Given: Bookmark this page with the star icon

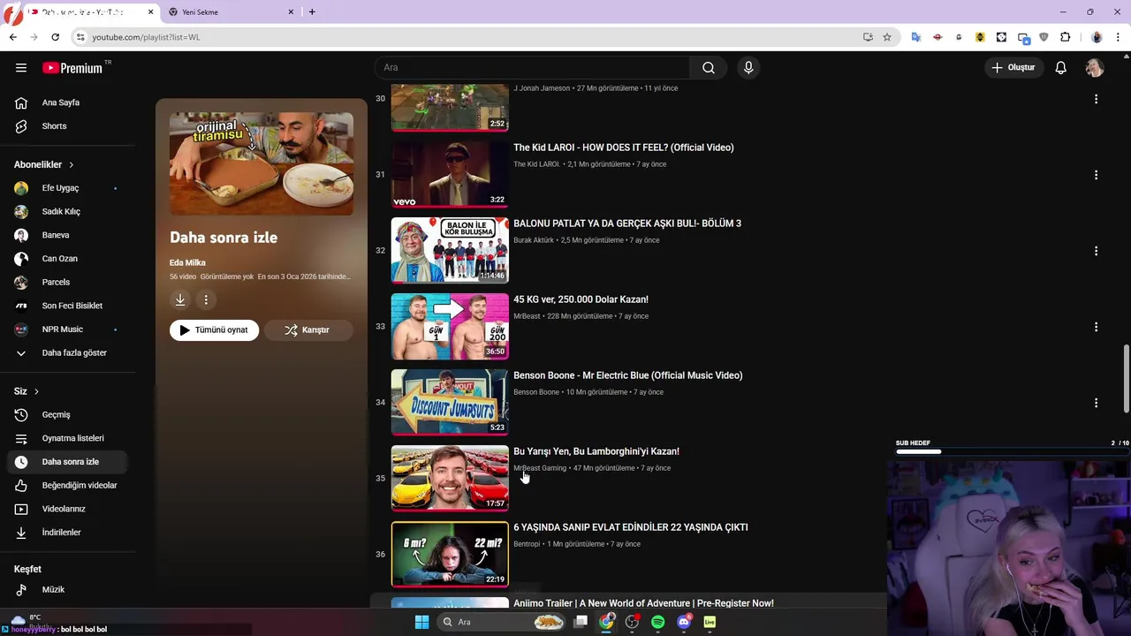Looking at the screenshot, I should (887, 37).
